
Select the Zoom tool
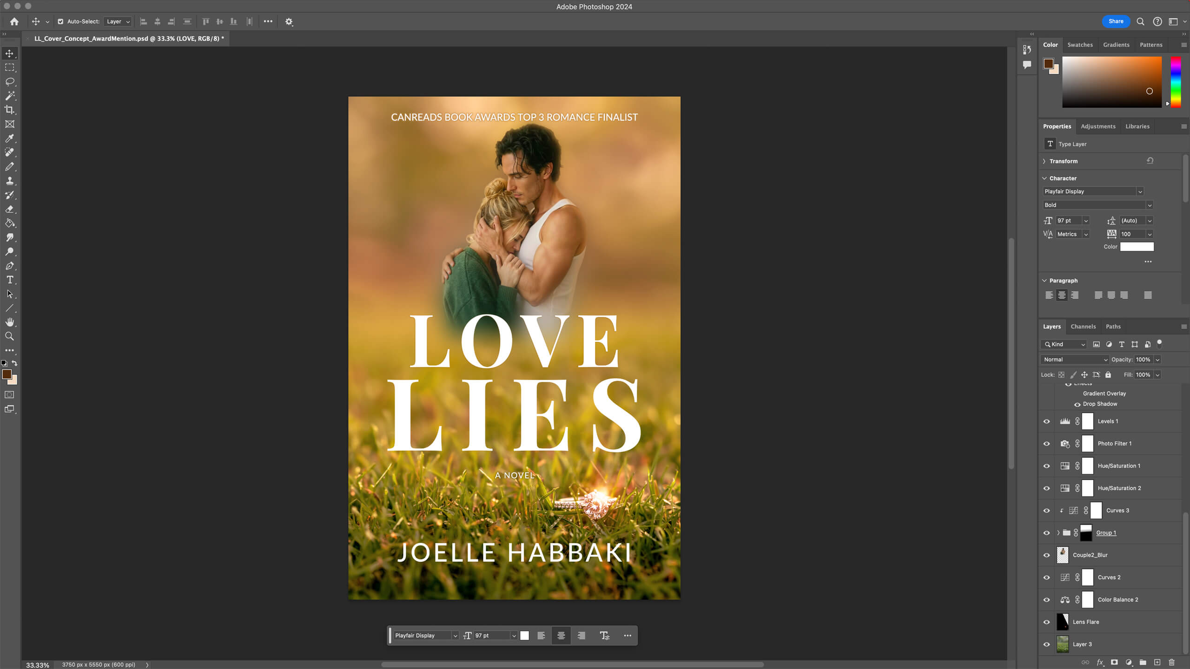pyautogui.click(x=9, y=336)
